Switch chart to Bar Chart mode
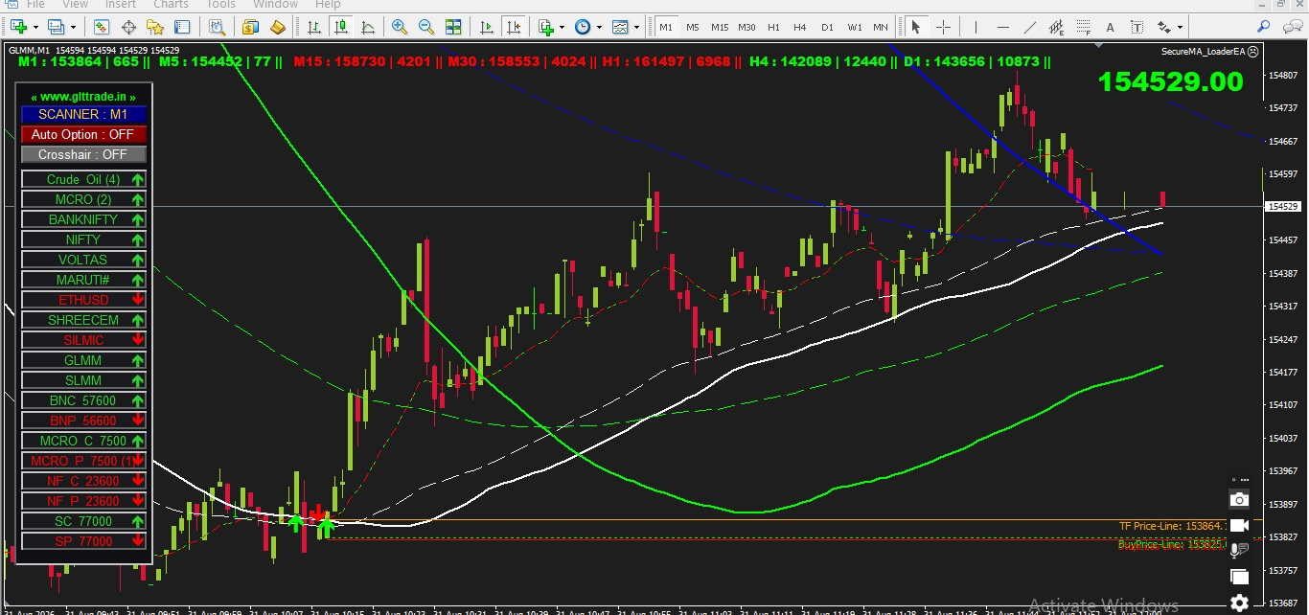Image resolution: width=1309 pixels, height=615 pixels. click(x=314, y=27)
